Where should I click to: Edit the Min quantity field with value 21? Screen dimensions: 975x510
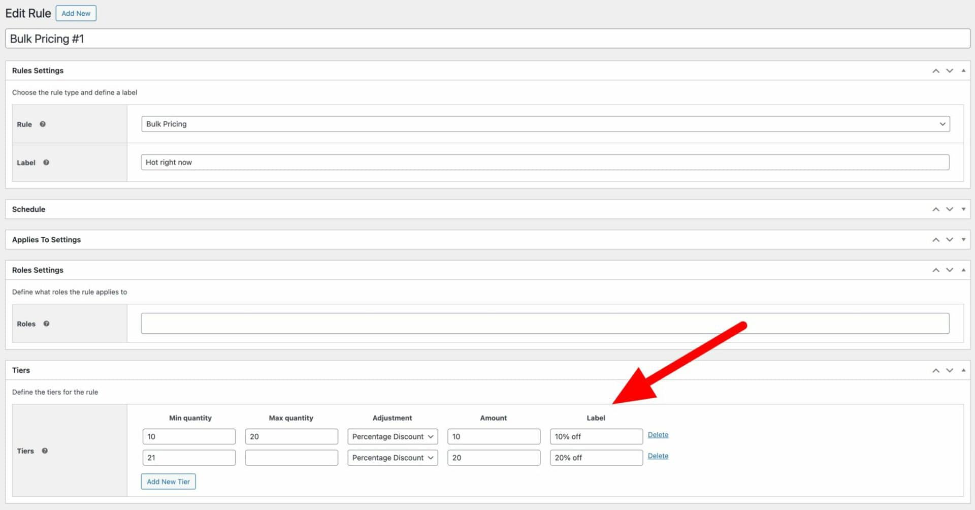click(x=189, y=458)
